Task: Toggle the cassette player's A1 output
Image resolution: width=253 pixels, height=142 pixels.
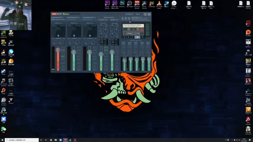Action: click(147, 25)
